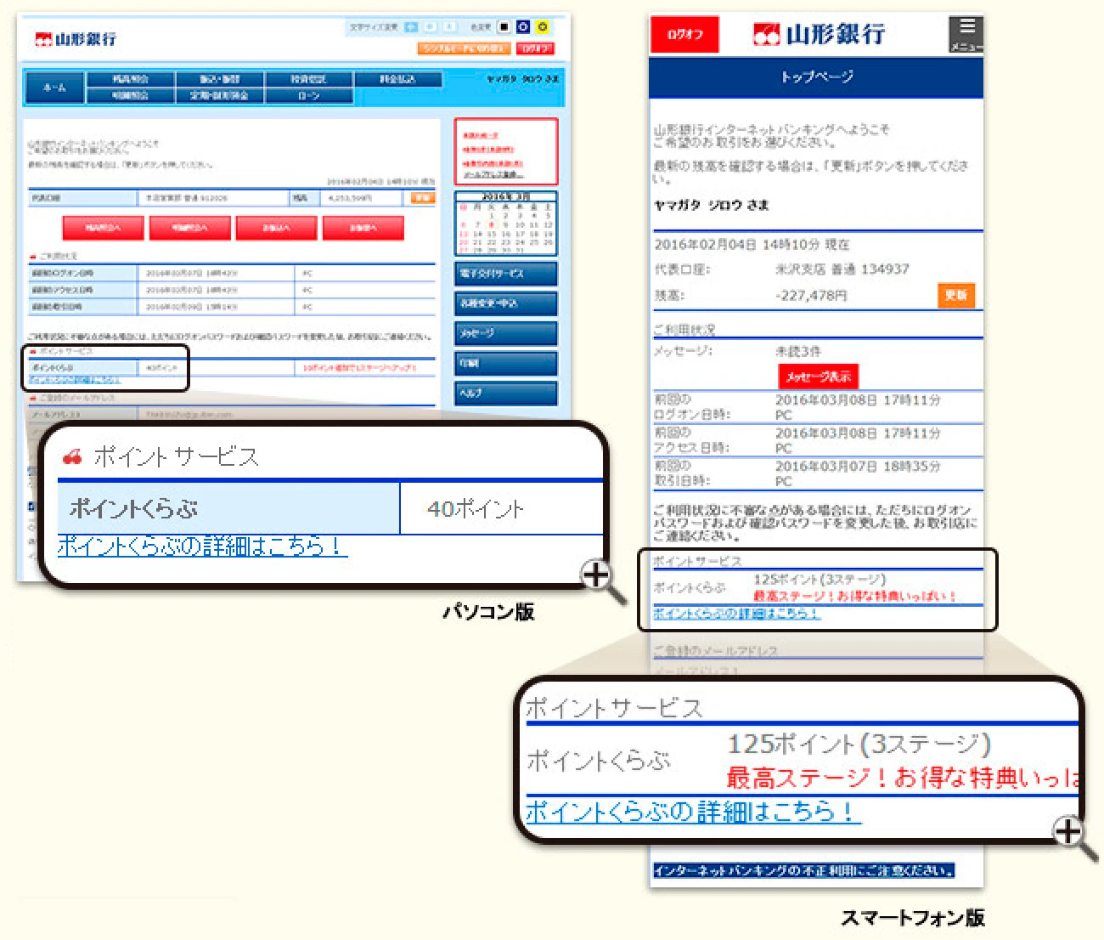Viewport: 1104px width, 940px height.
Task: Click 2016年02月04日 14時10分 現在 timestamp in smartphone version
Action: coord(752,245)
